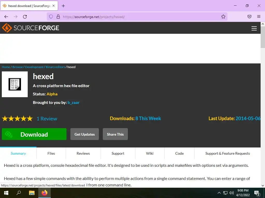Image resolution: width=265 pixels, height=198 pixels.
Task: Click the Alpha status link
Action: pyautogui.click(x=52, y=94)
